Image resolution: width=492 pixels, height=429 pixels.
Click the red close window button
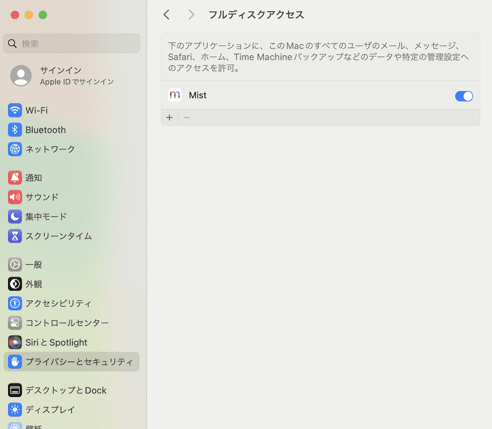tap(15, 15)
